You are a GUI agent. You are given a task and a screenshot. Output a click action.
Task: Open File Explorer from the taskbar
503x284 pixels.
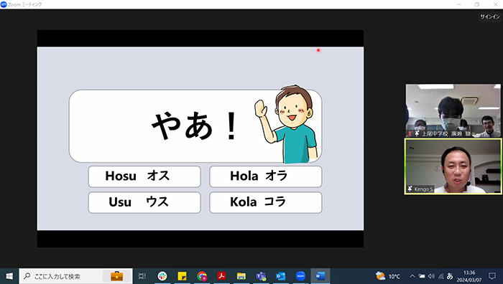[241, 276]
